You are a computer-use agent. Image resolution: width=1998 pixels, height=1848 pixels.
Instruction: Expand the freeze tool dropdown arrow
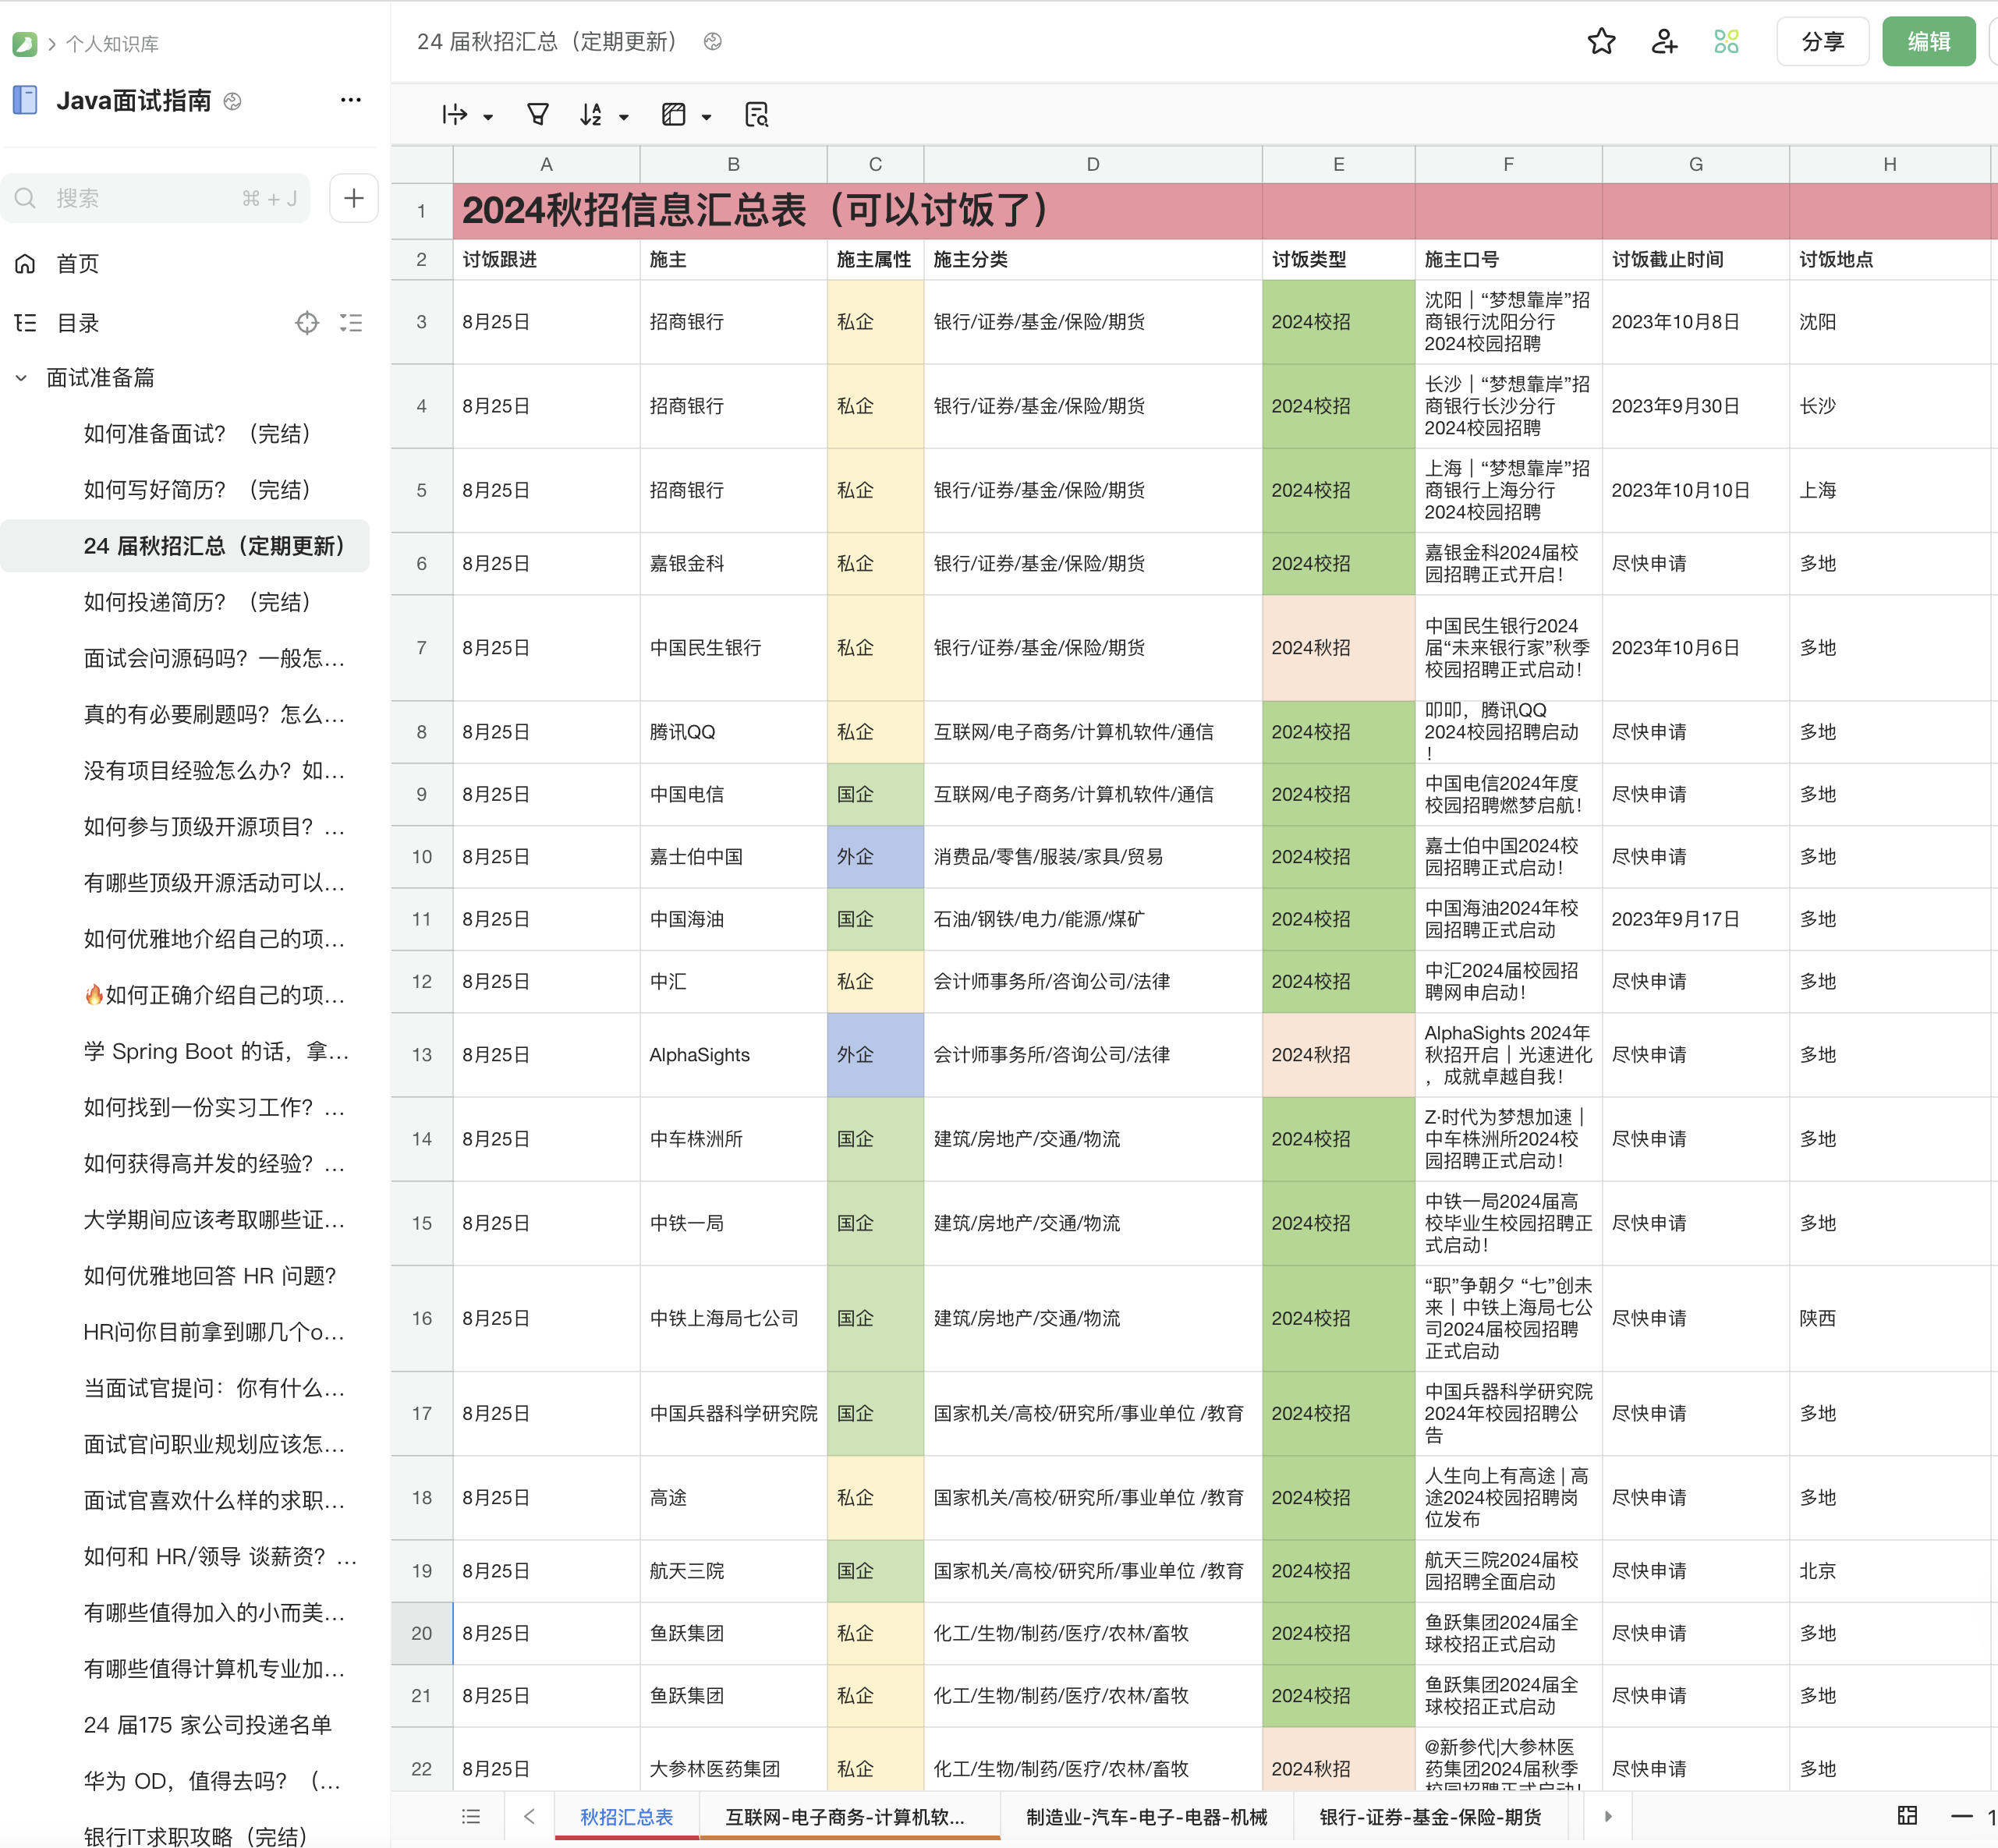(x=488, y=117)
